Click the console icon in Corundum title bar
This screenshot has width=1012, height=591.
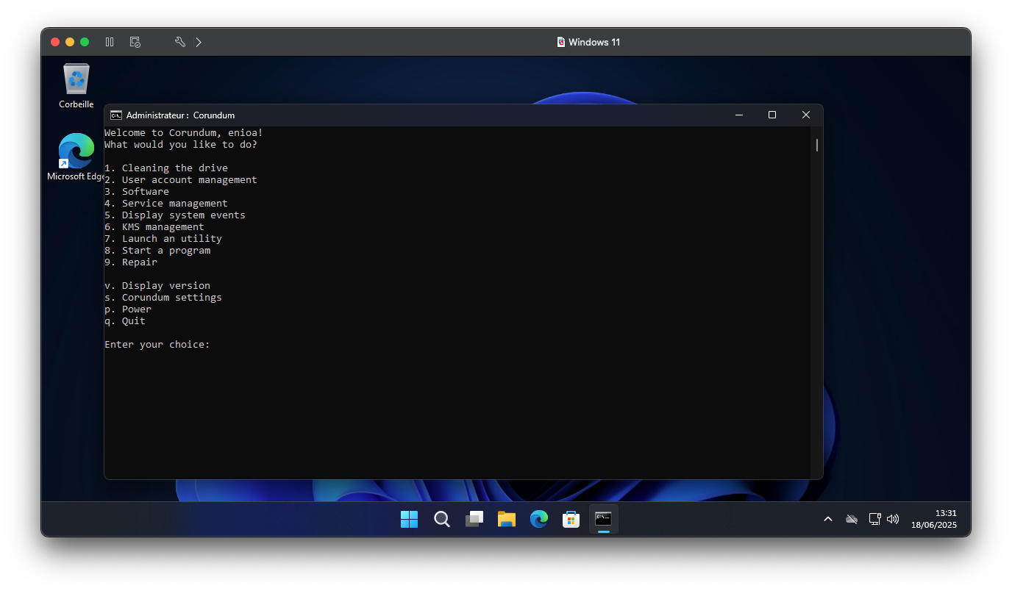pos(116,115)
